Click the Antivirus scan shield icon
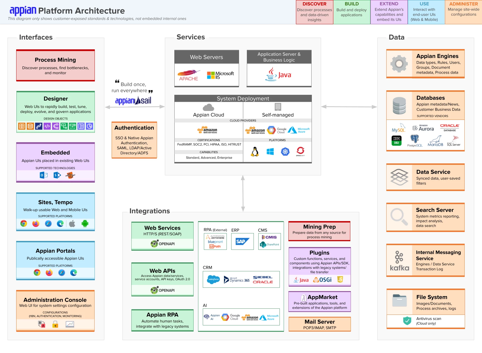 coord(407,321)
